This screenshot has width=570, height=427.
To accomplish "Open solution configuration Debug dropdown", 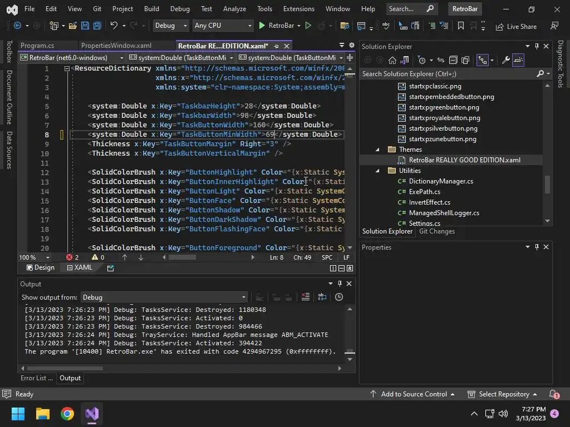I will [x=170, y=26].
